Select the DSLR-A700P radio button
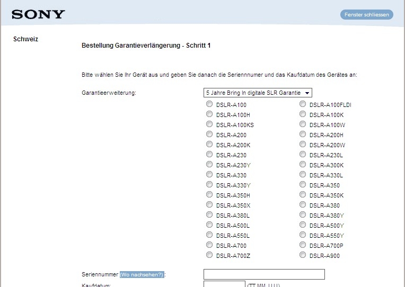This screenshot has width=405, height=287. pos(303,245)
